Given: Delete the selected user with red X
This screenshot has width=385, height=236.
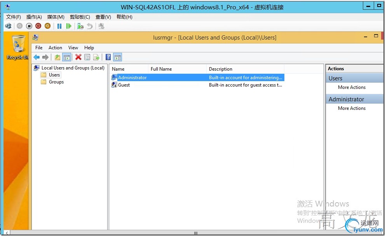Looking at the screenshot, I should pos(78,57).
